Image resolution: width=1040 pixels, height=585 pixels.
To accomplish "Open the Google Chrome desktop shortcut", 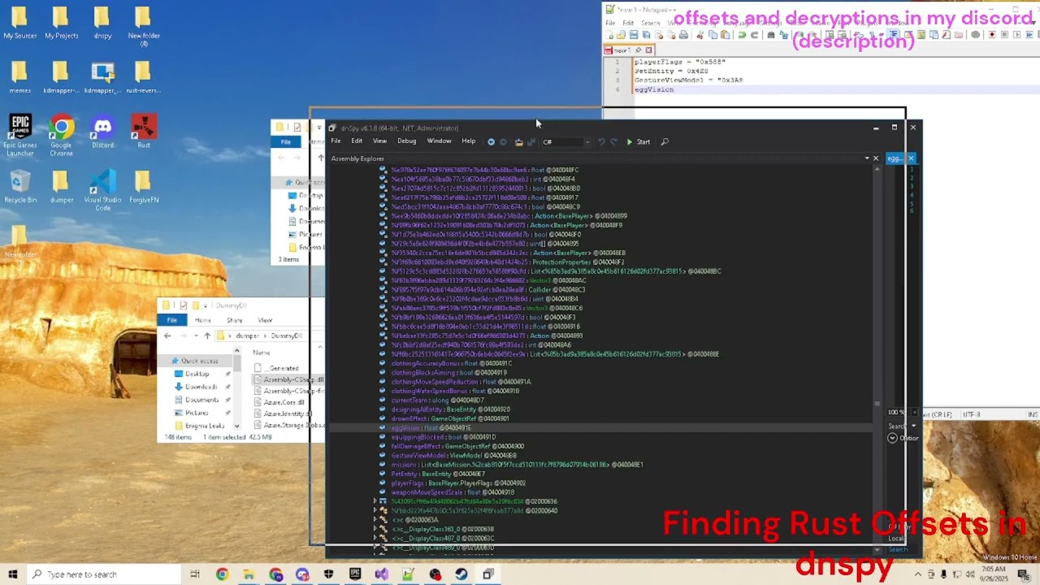I will point(62,135).
